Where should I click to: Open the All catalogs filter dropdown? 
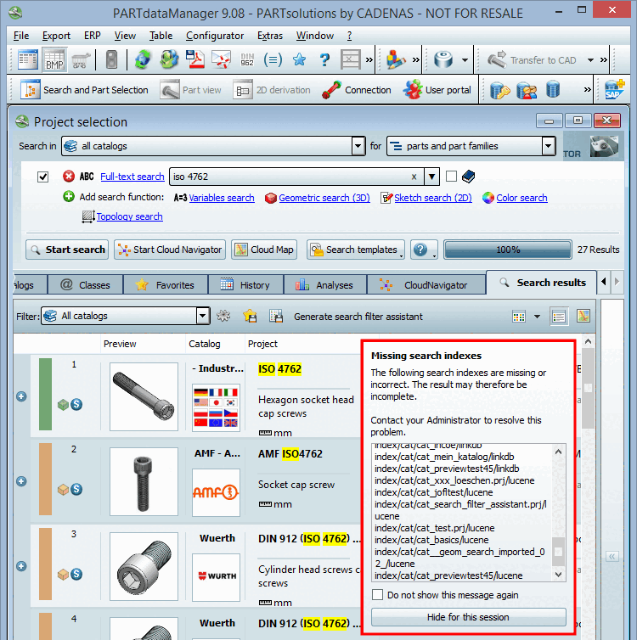pyautogui.click(x=202, y=316)
